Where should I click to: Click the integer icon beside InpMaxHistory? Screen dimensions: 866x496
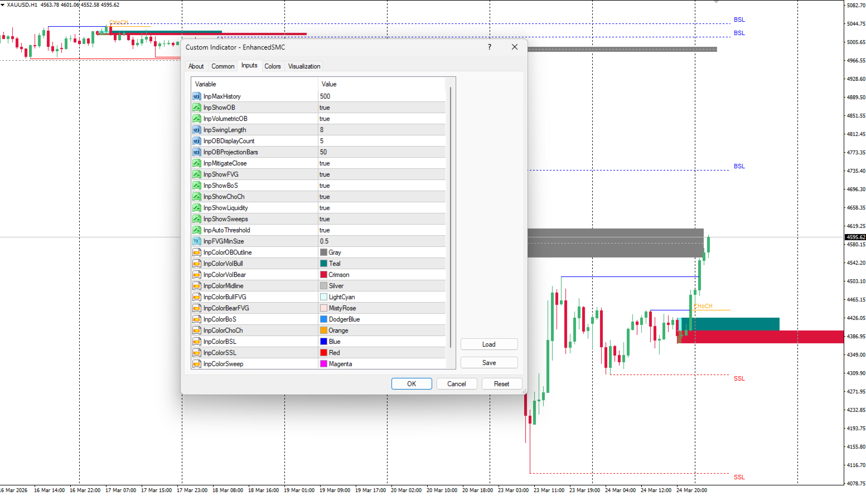pyautogui.click(x=197, y=96)
